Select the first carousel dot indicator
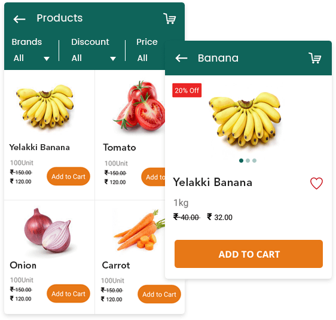The width and height of the screenshot is (336, 320). (x=241, y=160)
